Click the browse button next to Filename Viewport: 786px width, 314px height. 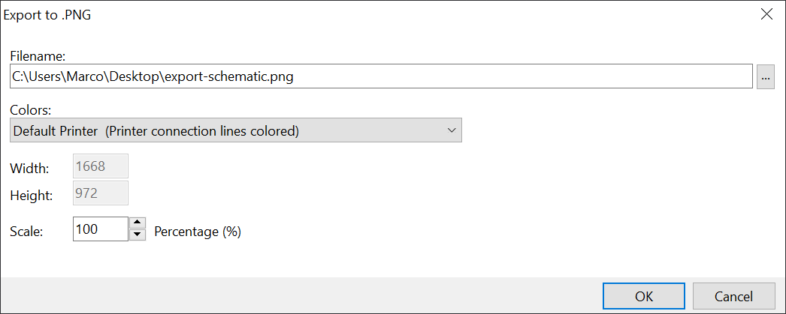[x=766, y=76]
